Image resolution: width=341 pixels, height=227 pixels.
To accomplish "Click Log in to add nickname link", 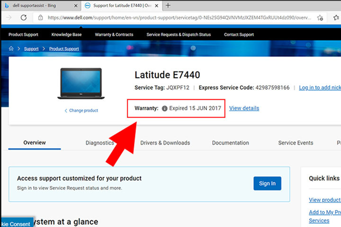I will (x=320, y=87).
